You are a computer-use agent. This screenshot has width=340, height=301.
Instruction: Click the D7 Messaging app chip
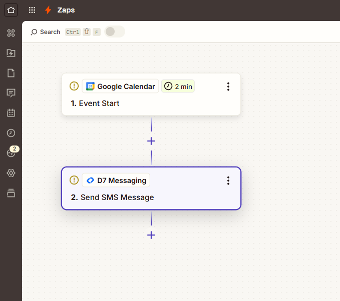click(116, 180)
